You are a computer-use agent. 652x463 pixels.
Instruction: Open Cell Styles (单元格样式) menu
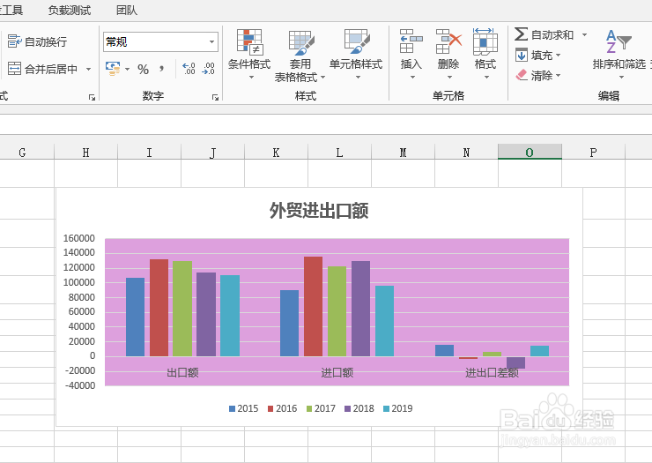click(x=356, y=54)
